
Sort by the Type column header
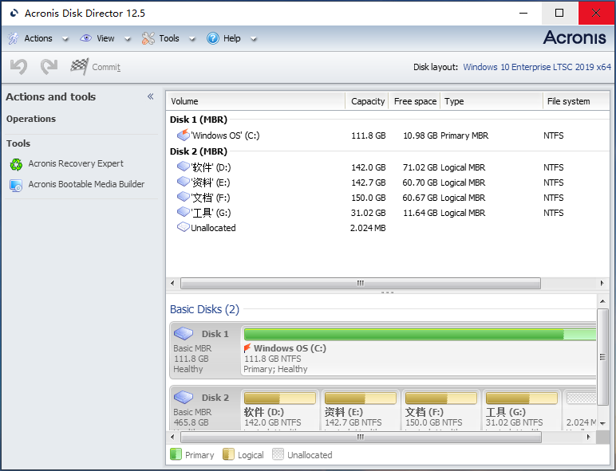[492, 101]
